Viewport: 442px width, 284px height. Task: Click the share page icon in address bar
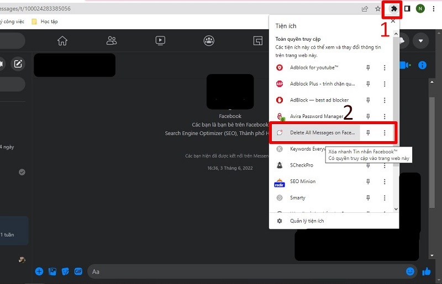pos(365,9)
